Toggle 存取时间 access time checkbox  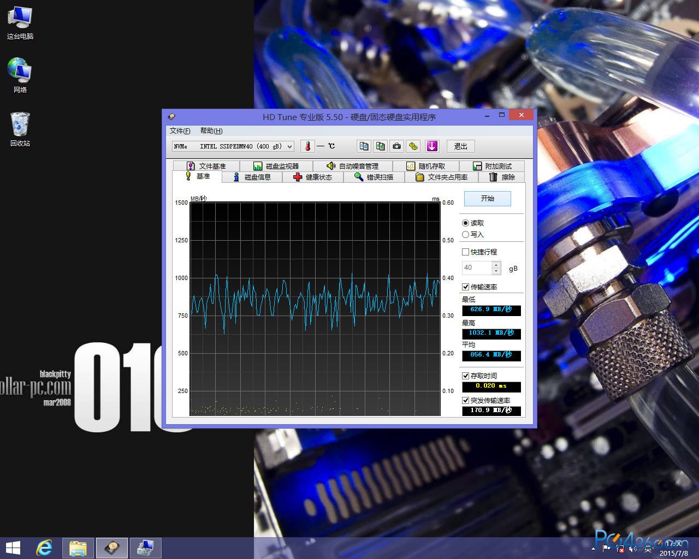coord(465,376)
